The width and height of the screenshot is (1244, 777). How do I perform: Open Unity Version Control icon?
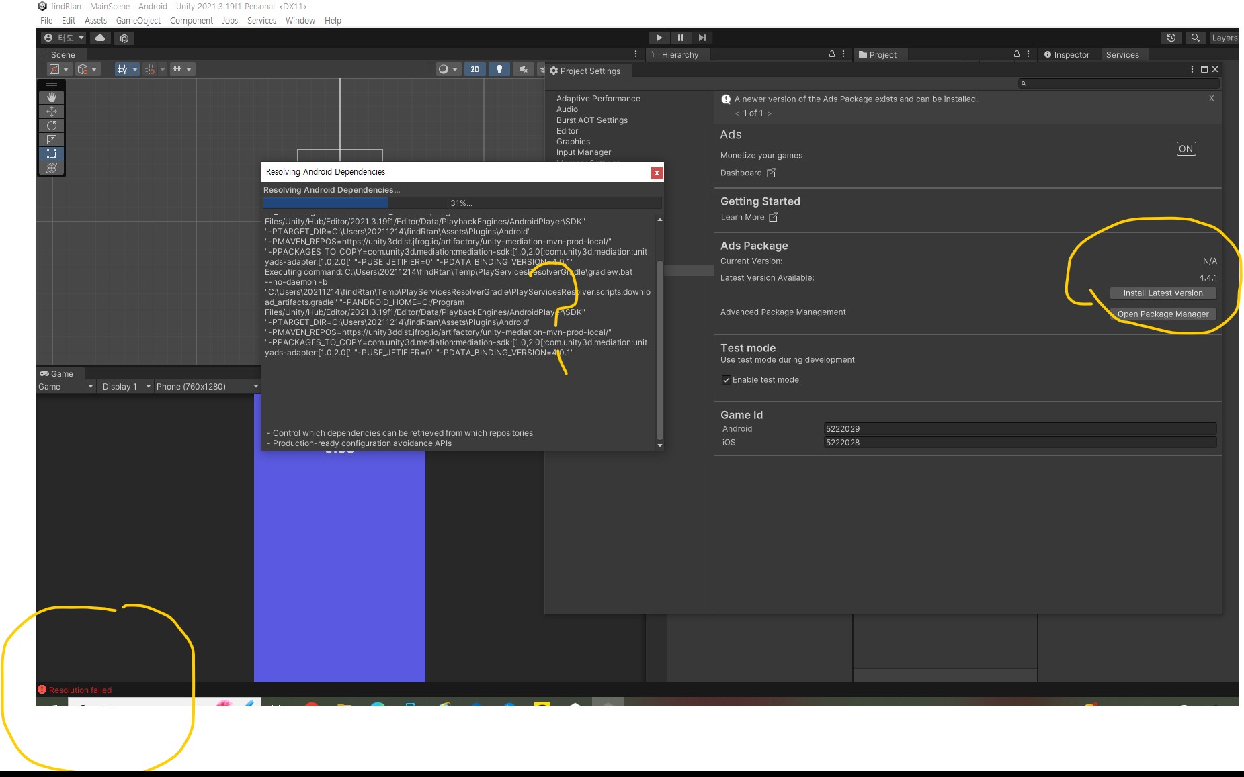[124, 38]
